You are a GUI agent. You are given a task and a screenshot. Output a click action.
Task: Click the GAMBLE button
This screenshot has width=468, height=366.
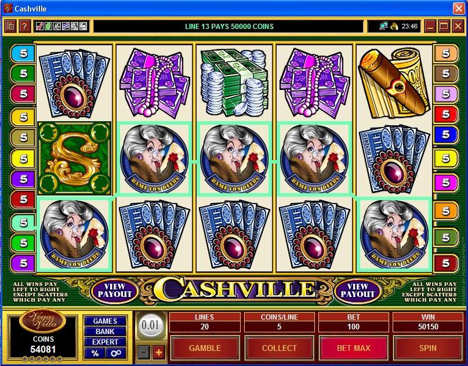tap(205, 348)
